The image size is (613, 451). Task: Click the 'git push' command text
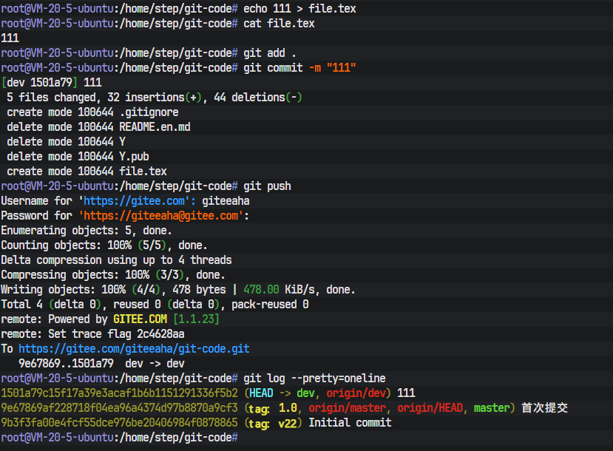267,186
